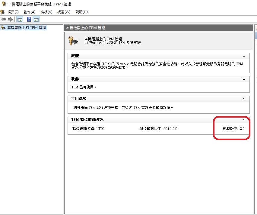This screenshot has height=215, width=257.
Task: Open the 檔案(F) menu
Action: (13, 12)
